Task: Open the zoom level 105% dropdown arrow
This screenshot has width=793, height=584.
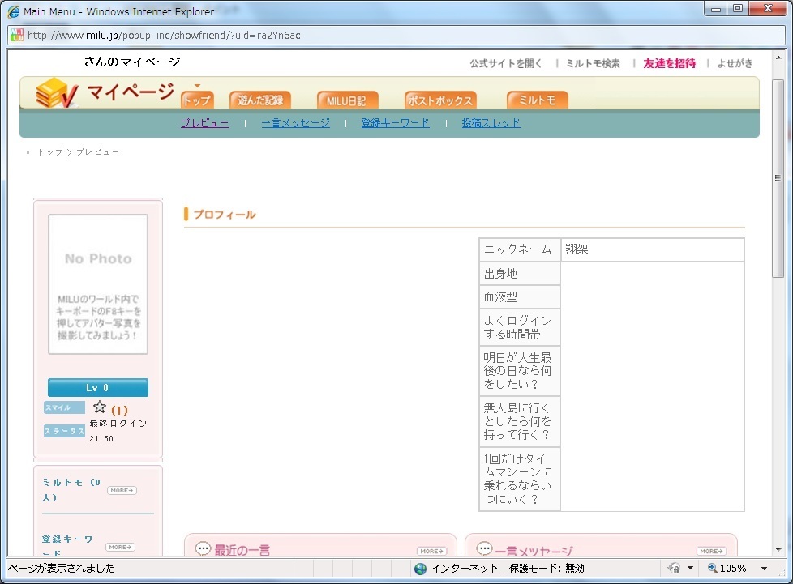Action: [764, 569]
